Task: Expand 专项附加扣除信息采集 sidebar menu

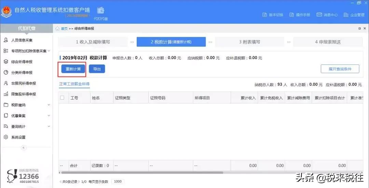Action: pyautogui.click(x=26, y=51)
